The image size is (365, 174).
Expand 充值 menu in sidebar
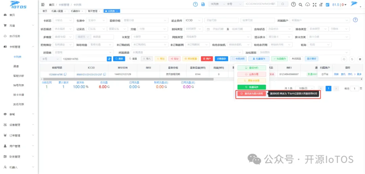coord(19,26)
